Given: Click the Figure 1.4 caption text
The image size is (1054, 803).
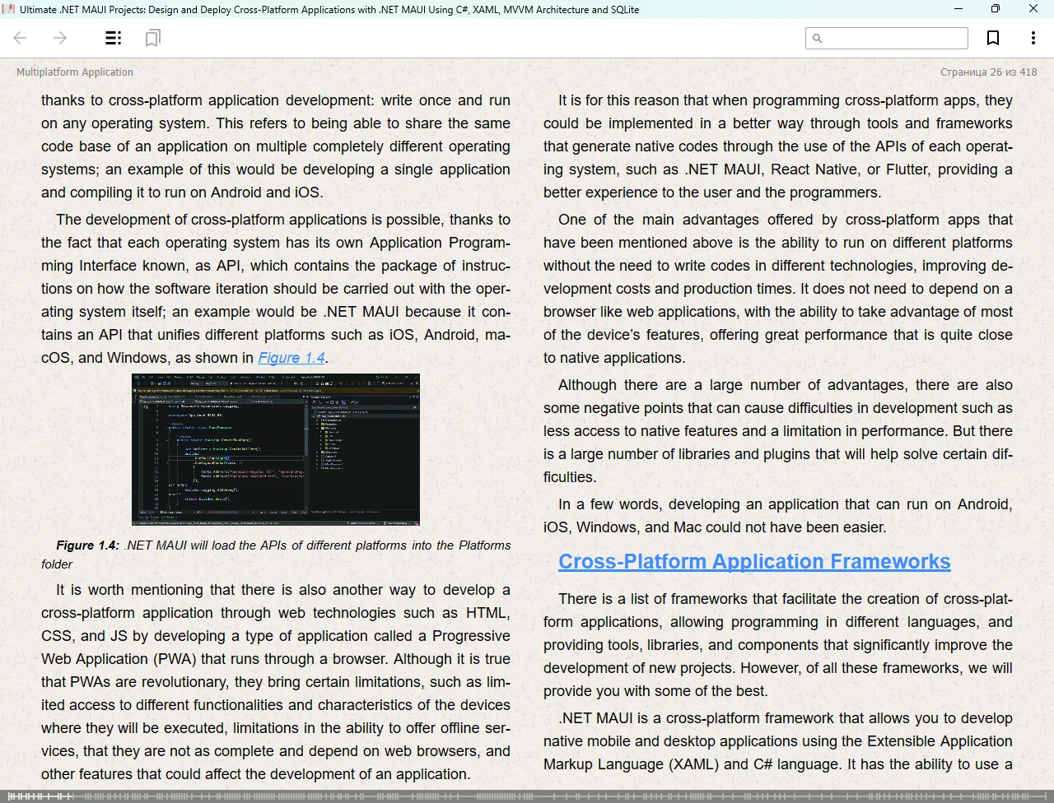Looking at the screenshot, I should point(276,554).
